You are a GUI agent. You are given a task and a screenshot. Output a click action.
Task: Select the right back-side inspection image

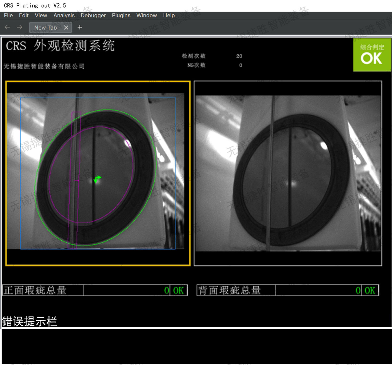point(288,173)
